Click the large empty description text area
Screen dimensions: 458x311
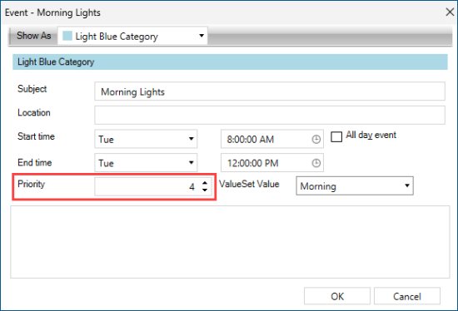[x=230, y=242]
